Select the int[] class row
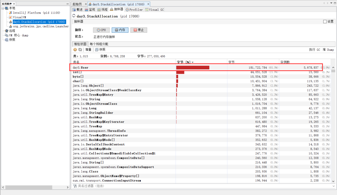337x195 pixels. point(202,72)
